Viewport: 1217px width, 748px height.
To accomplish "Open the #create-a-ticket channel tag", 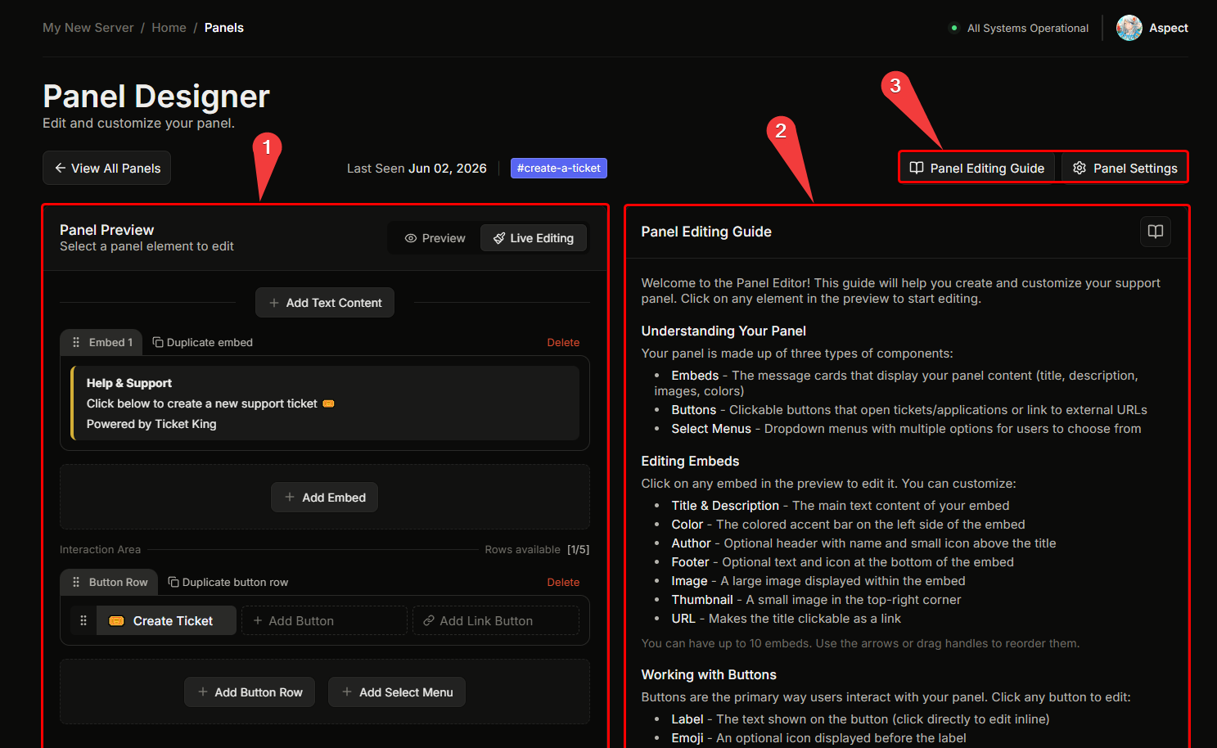I will [x=559, y=168].
